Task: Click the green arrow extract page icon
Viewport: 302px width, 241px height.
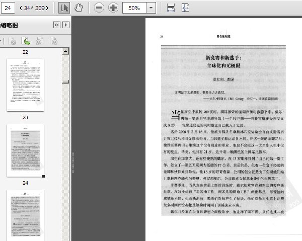Action: [x=26, y=41]
